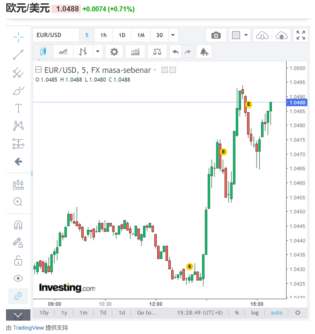315x334 pixels.
Task: Click the gray layout square swatch
Action: coord(236,35)
